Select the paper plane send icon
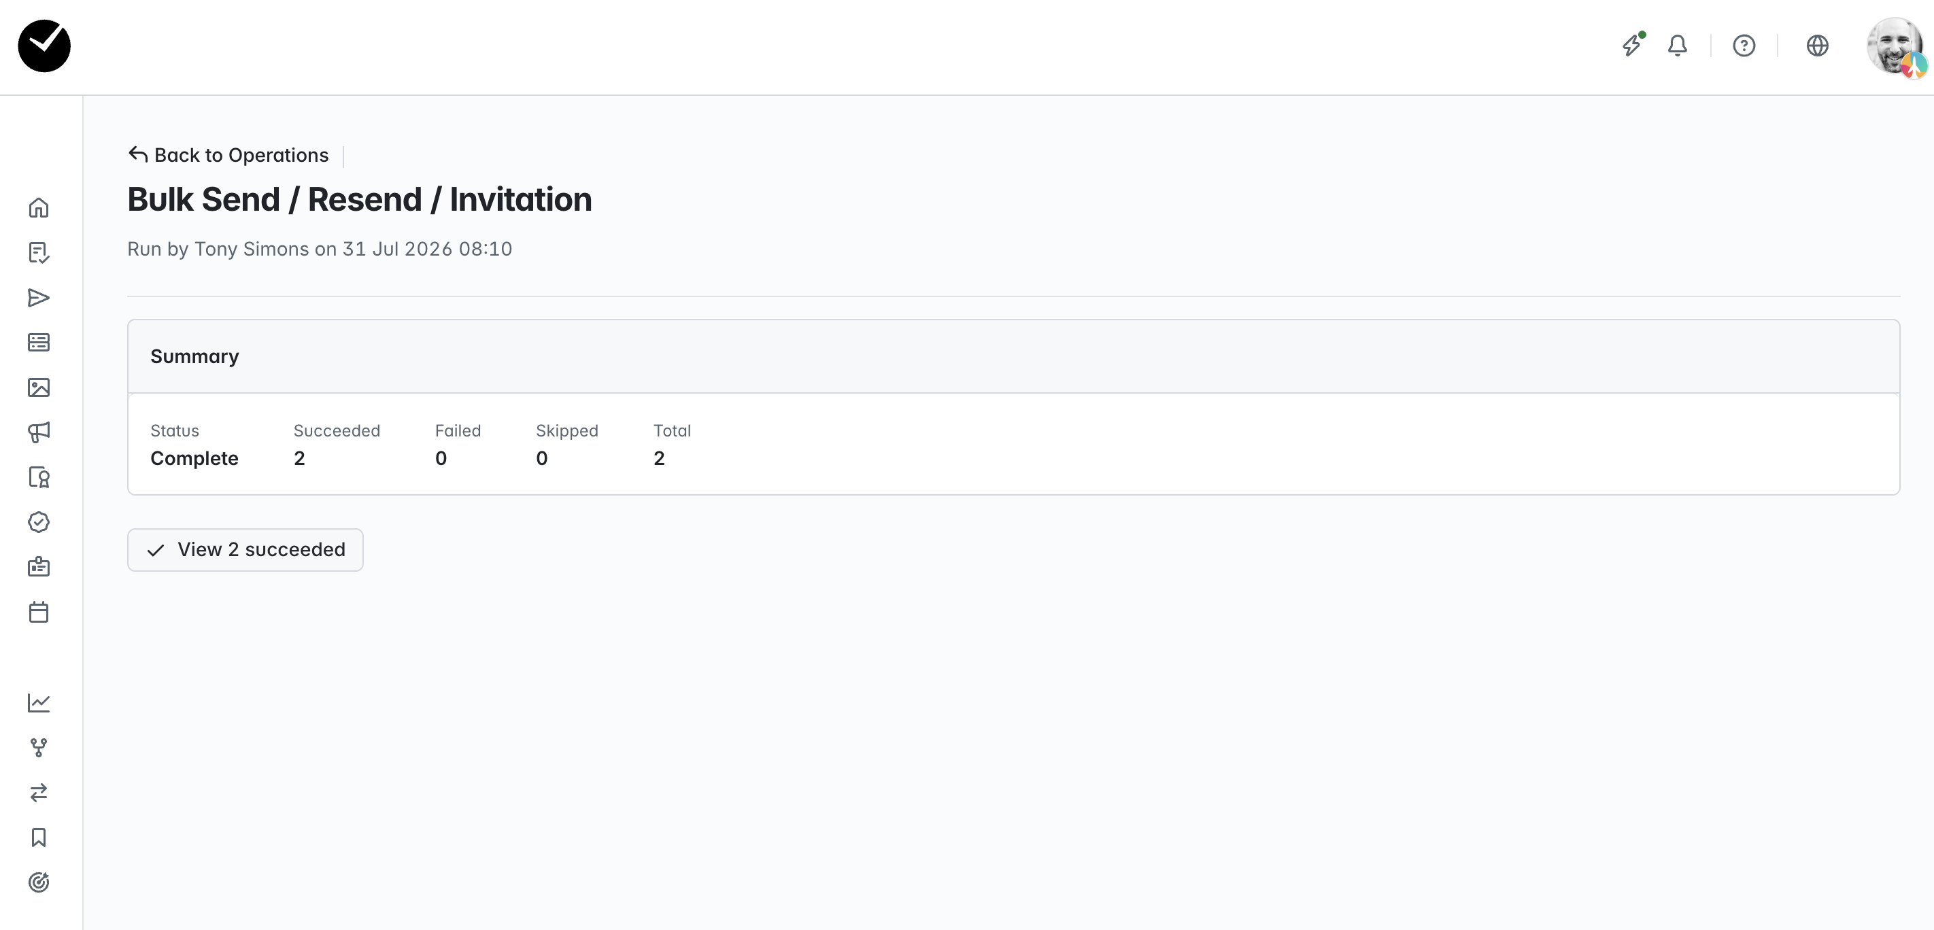The image size is (1934, 930). pos(38,298)
